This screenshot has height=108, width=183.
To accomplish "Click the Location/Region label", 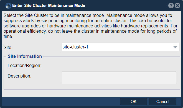I will pos(24,66).
